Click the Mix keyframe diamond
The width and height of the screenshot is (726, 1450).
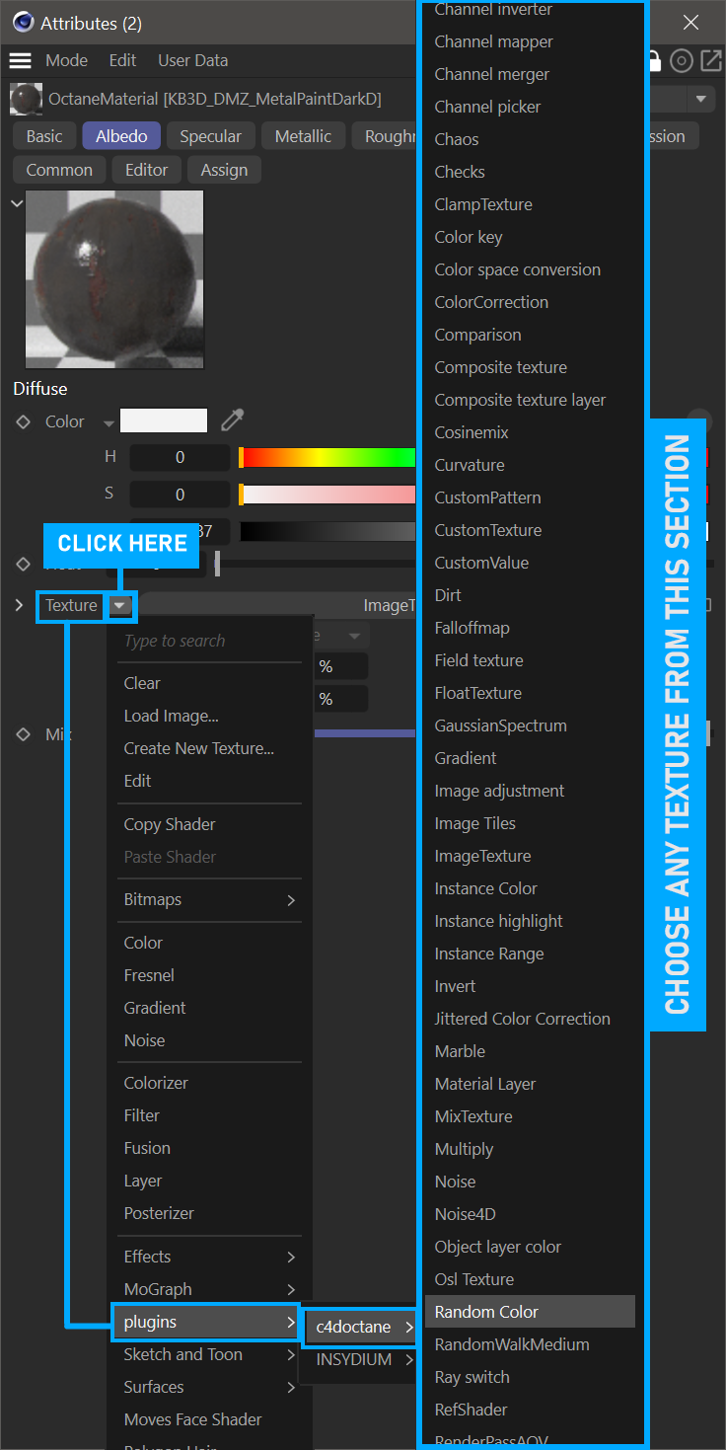[23, 734]
